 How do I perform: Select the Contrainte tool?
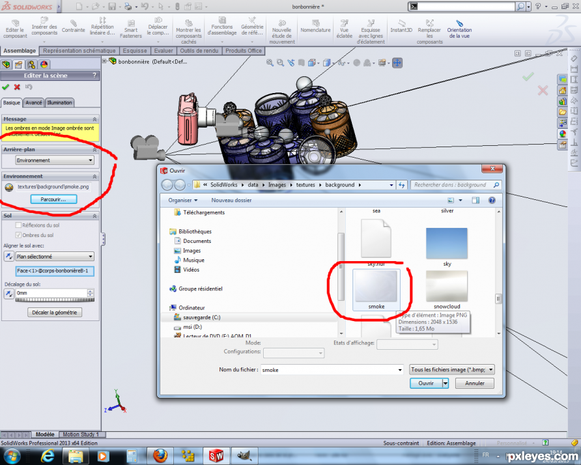74,27
